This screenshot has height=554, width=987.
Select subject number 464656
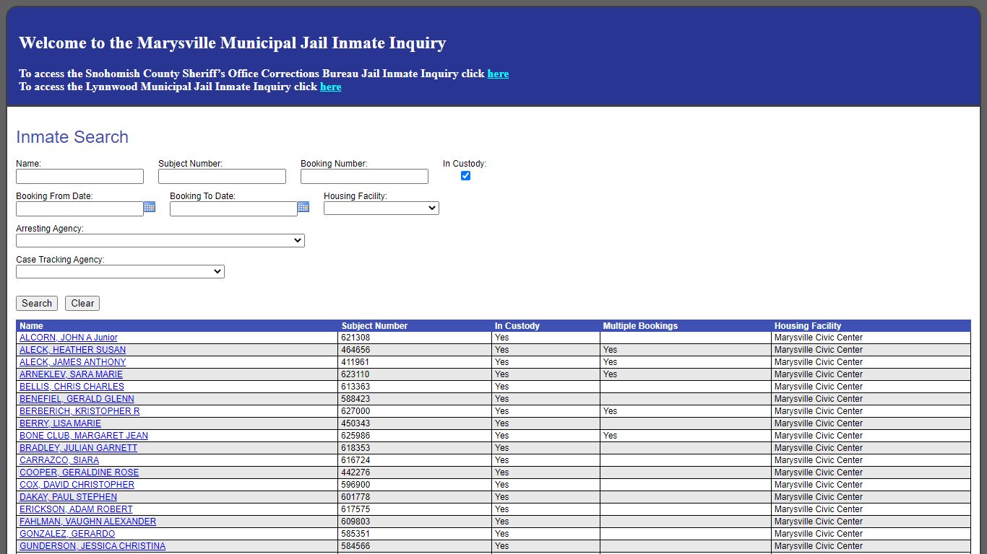[x=355, y=350]
